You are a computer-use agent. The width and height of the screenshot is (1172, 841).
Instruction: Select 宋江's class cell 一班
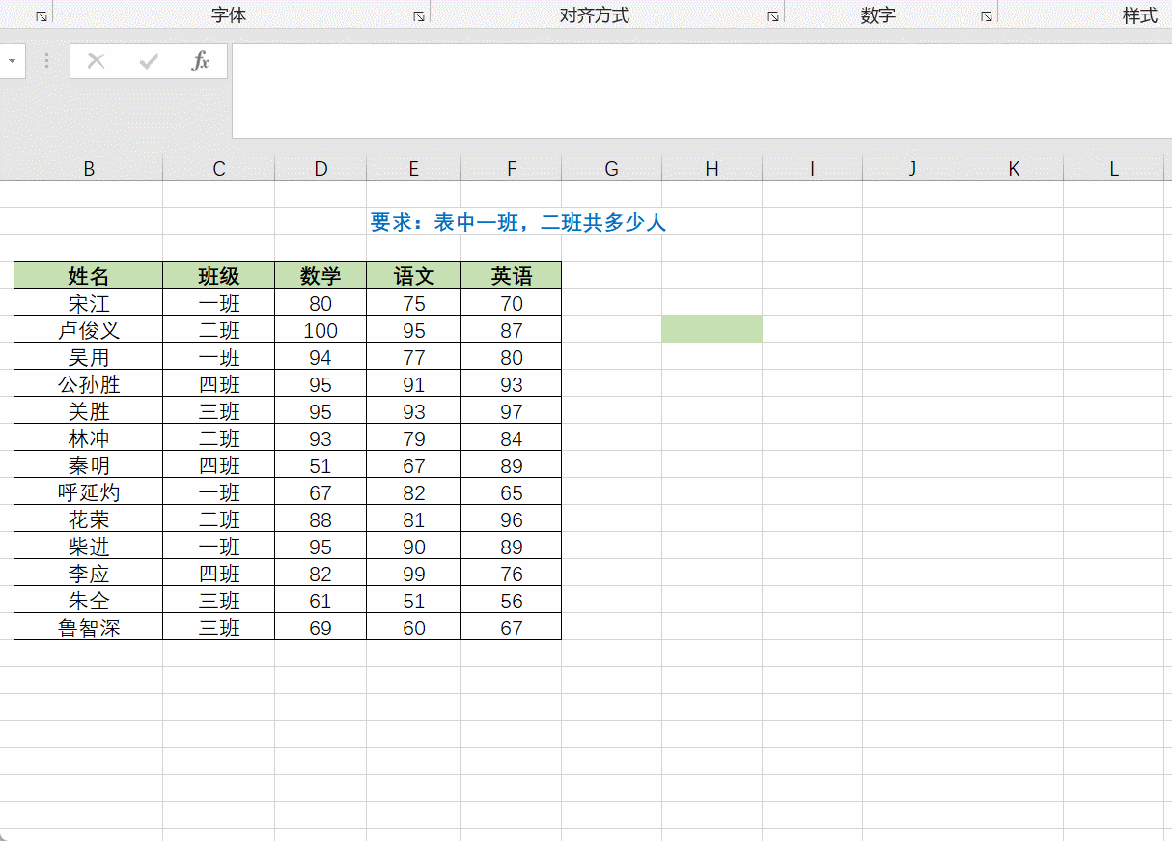click(219, 302)
